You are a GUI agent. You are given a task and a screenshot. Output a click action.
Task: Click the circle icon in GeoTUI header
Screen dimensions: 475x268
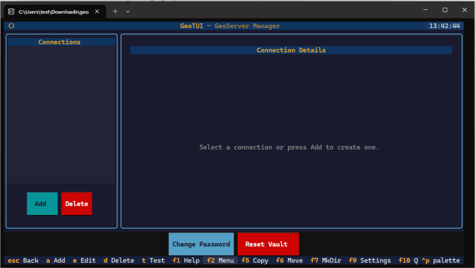[x=12, y=26]
